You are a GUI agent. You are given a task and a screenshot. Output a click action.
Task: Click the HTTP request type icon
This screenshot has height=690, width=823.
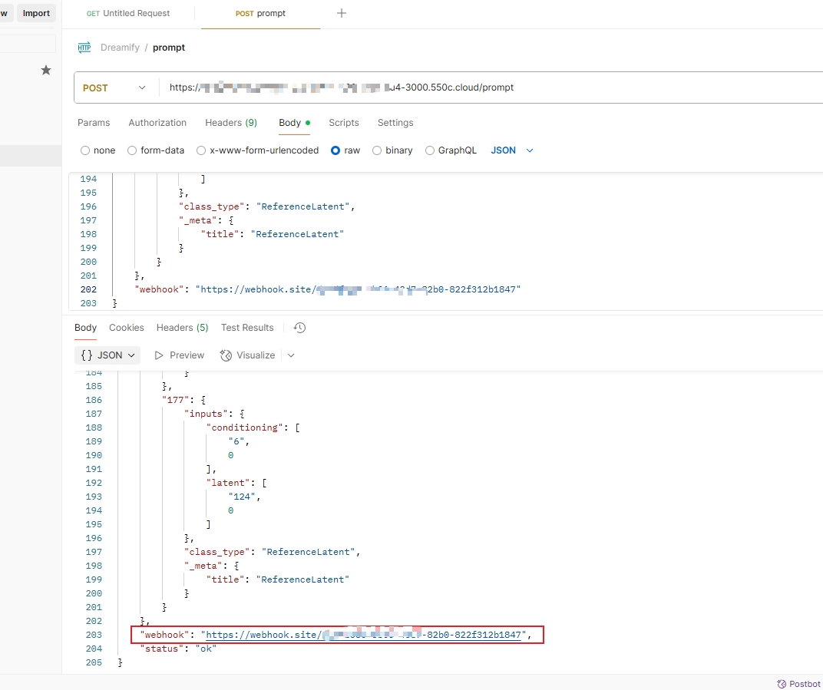[84, 48]
